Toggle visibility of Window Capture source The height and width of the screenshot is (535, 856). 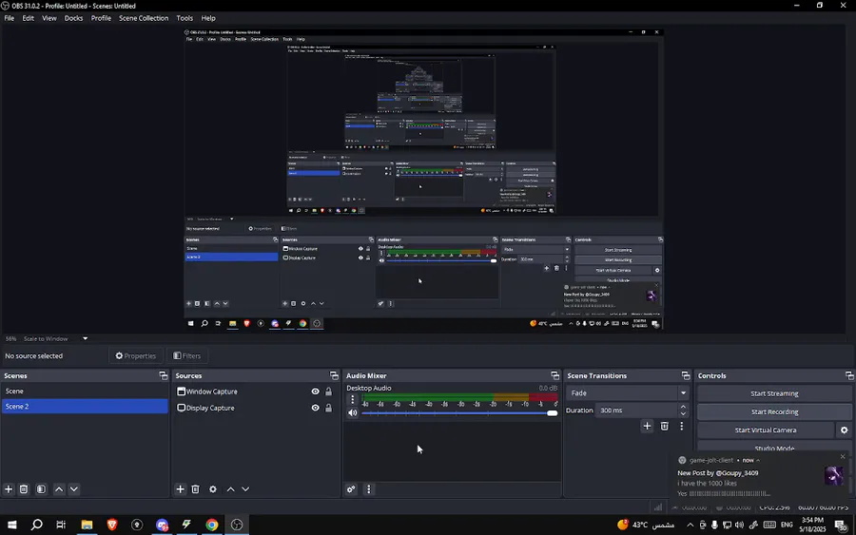pos(315,392)
